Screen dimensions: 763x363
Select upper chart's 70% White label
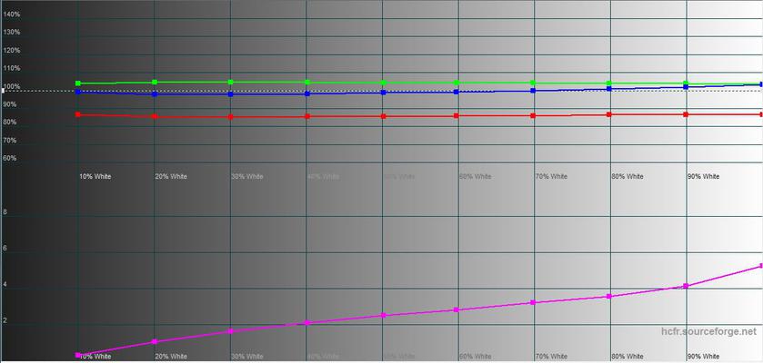(551, 176)
